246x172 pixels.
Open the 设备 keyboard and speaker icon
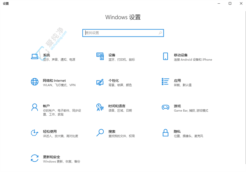click(x=100, y=56)
